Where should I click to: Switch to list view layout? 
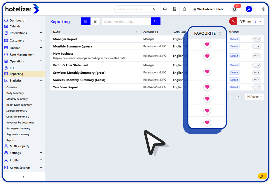(86, 21)
